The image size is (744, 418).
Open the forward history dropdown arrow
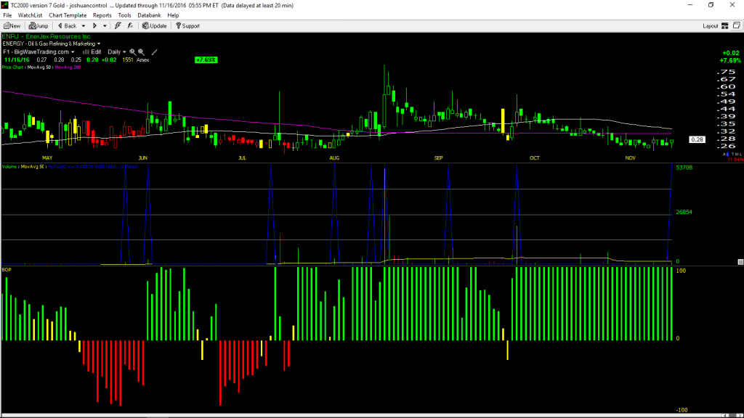pos(105,26)
